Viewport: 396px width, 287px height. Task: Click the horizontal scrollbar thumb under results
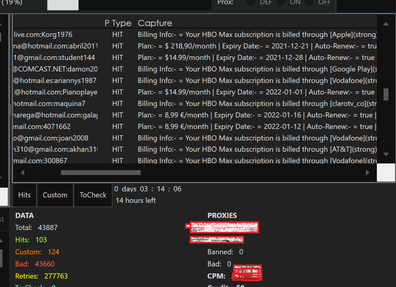click(101, 173)
